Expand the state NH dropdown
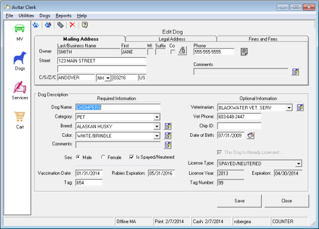The width and height of the screenshot is (319, 229). point(108,78)
